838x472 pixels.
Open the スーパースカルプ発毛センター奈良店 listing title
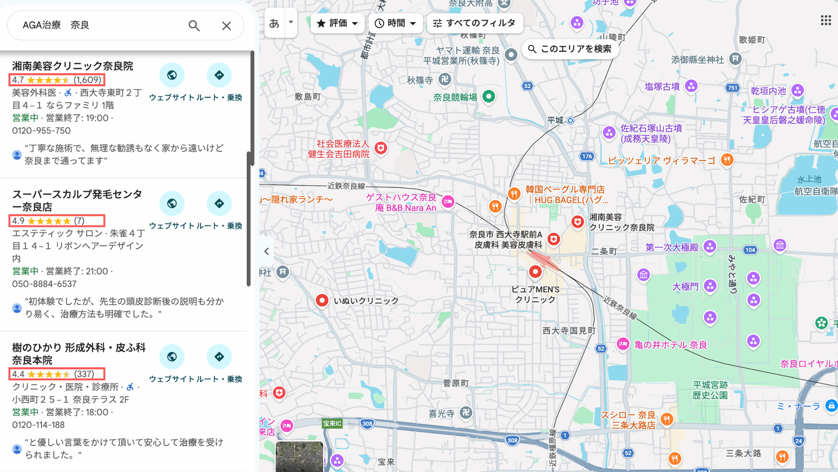tap(77, 200)
